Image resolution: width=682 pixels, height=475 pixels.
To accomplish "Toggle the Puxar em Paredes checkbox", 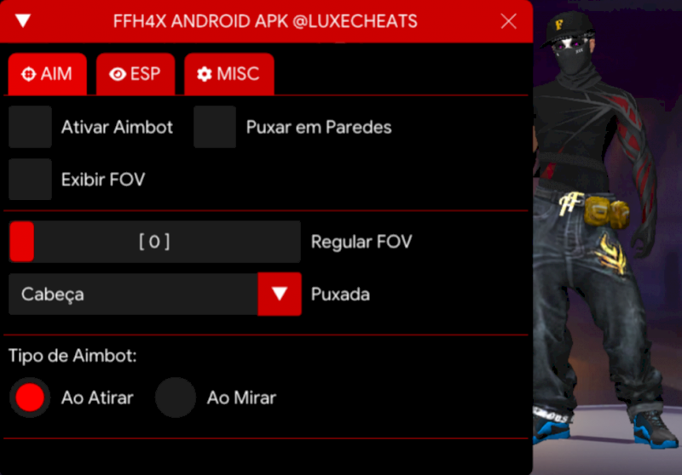I will (215, 127).
